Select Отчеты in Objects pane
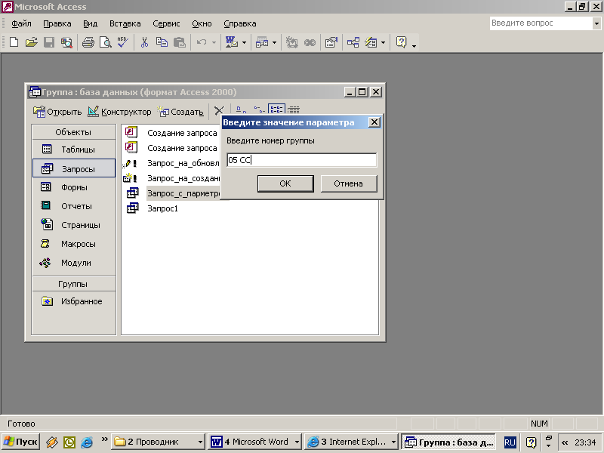Image resolution: width=604 pixels, height=453 pixels. pyautogui.click(x=73, y=206)
